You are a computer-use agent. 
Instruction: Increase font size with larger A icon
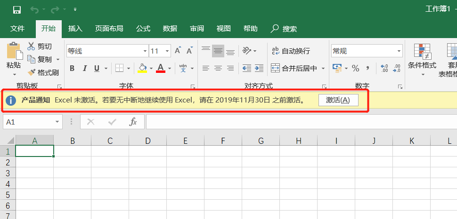pyautogui.click(x=178, y=51)
